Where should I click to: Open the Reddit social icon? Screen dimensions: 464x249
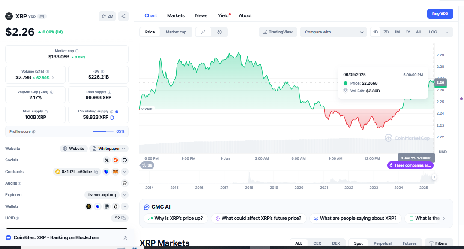(116, 160)
